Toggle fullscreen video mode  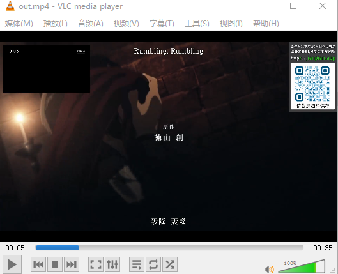96,264
